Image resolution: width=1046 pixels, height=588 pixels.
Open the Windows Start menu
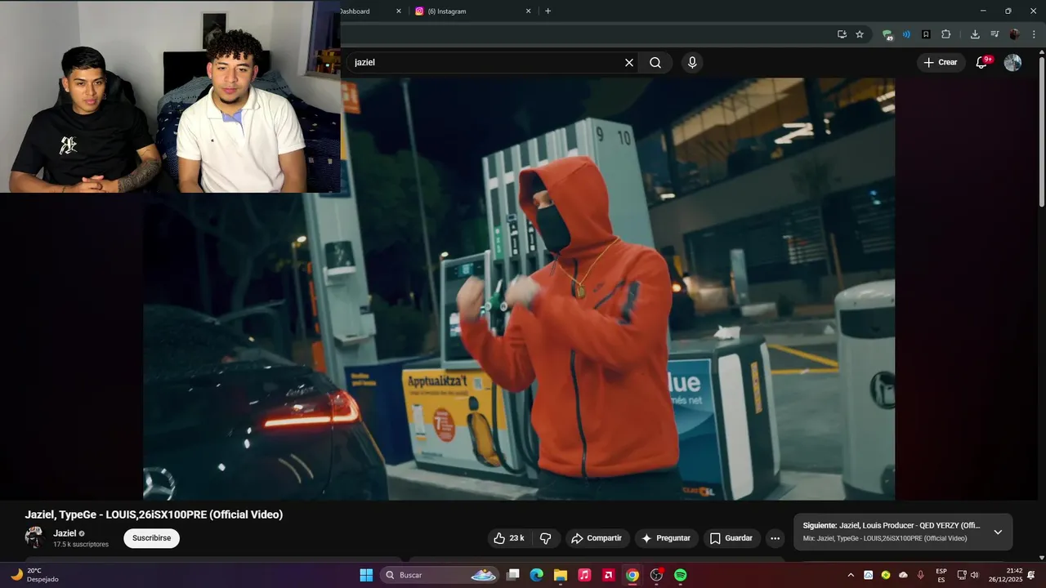click(x=366, y=575)
